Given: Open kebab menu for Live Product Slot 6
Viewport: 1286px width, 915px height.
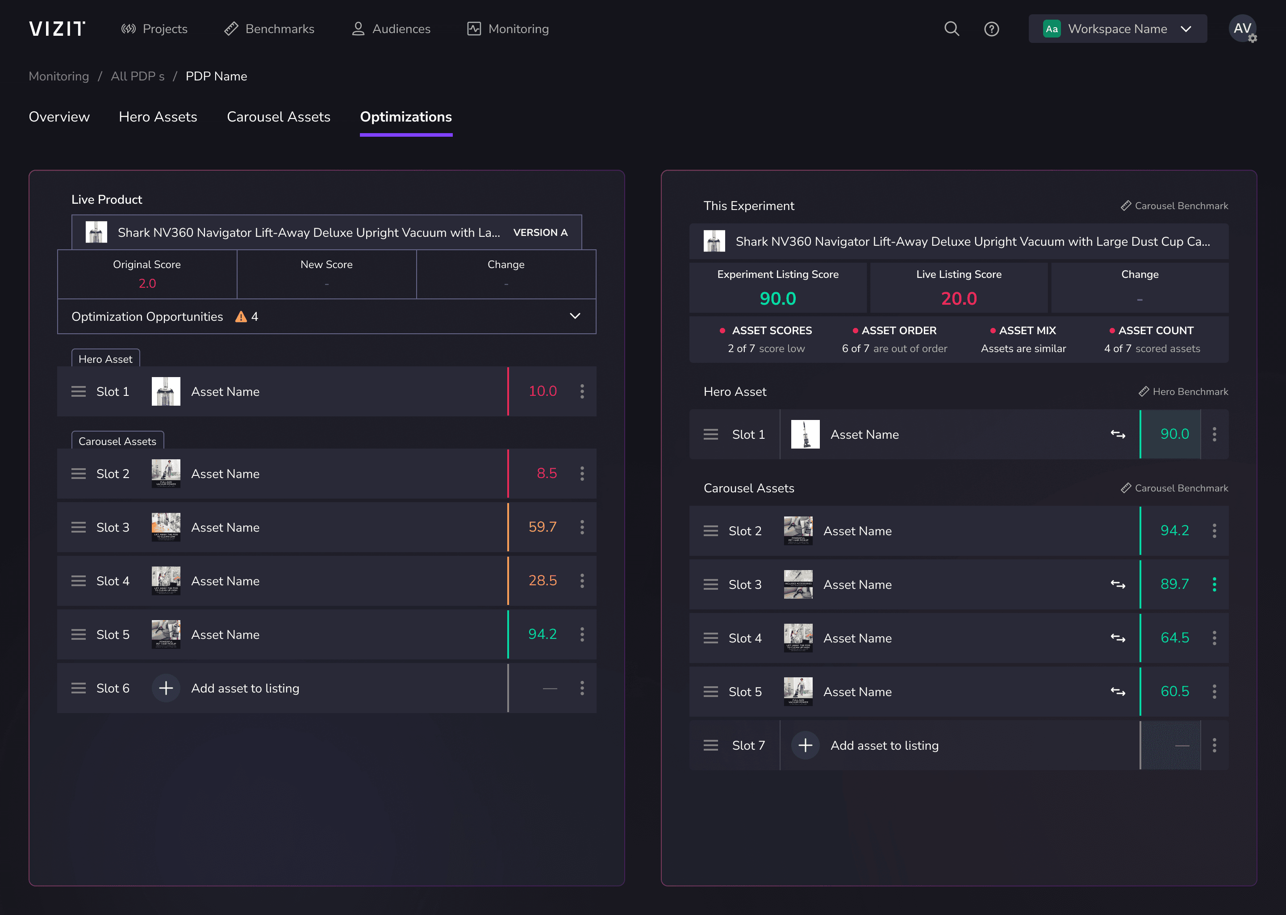Looking at the screenshot, I should coord(582,688).
